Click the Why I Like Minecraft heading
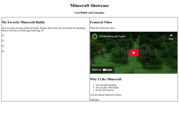Screen dimensions: 179x134 click(106, 79)
